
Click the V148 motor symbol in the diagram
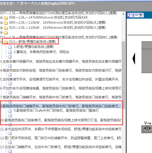pos(147,128)
